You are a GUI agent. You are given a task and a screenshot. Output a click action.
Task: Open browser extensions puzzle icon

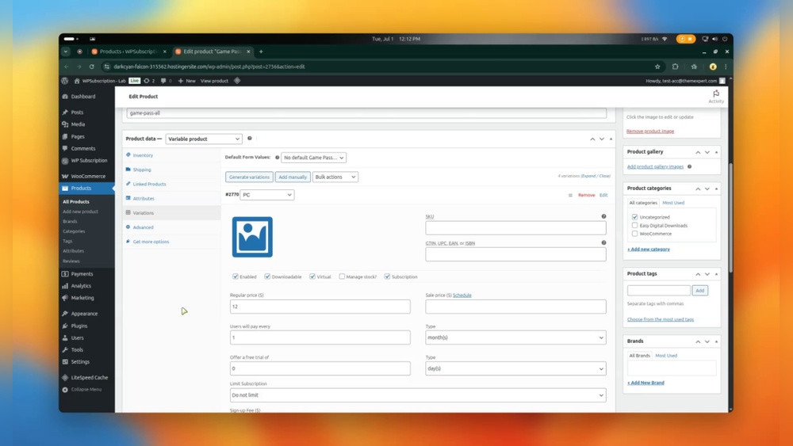tap(675, 67)
